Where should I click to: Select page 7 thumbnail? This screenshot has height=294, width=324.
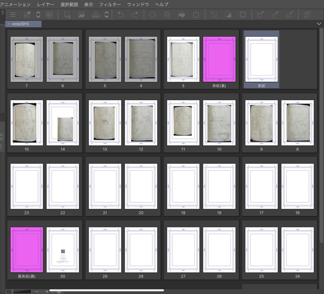coord(27,59)
